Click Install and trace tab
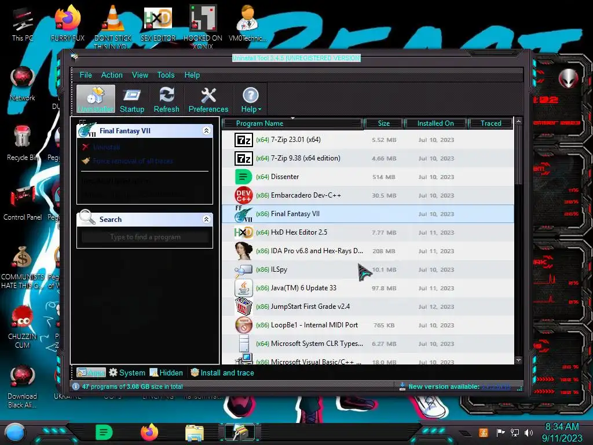 tap(222, 373)
